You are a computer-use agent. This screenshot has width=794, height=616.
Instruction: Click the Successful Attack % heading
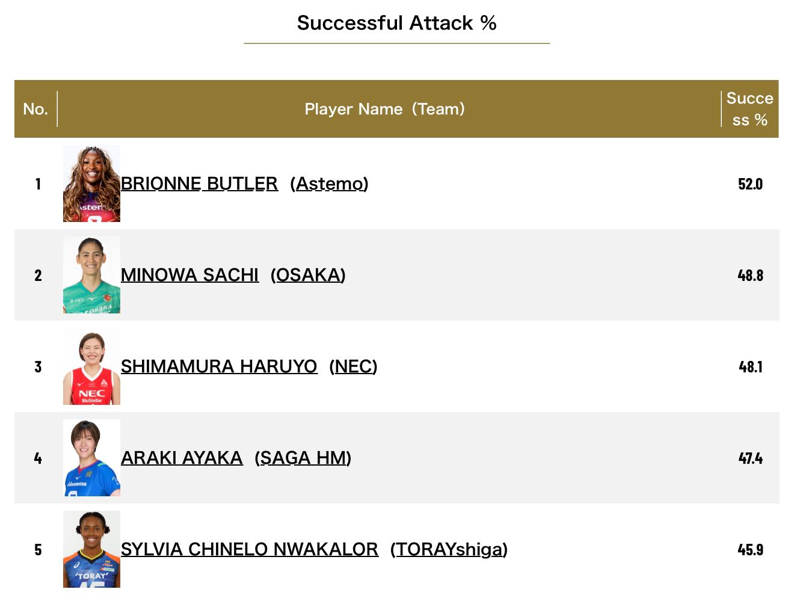pyautogui.click(x=396, y=23)
